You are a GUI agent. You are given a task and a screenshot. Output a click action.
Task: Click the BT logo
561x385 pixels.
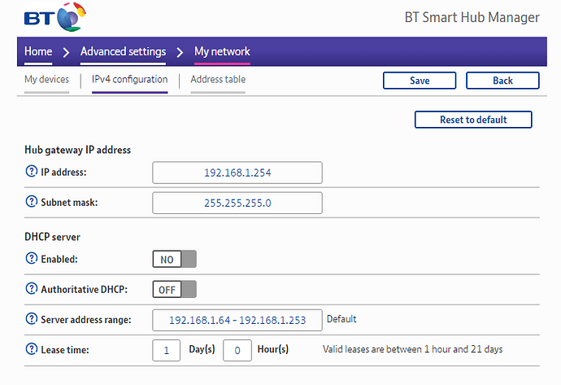tap(56, 19)
